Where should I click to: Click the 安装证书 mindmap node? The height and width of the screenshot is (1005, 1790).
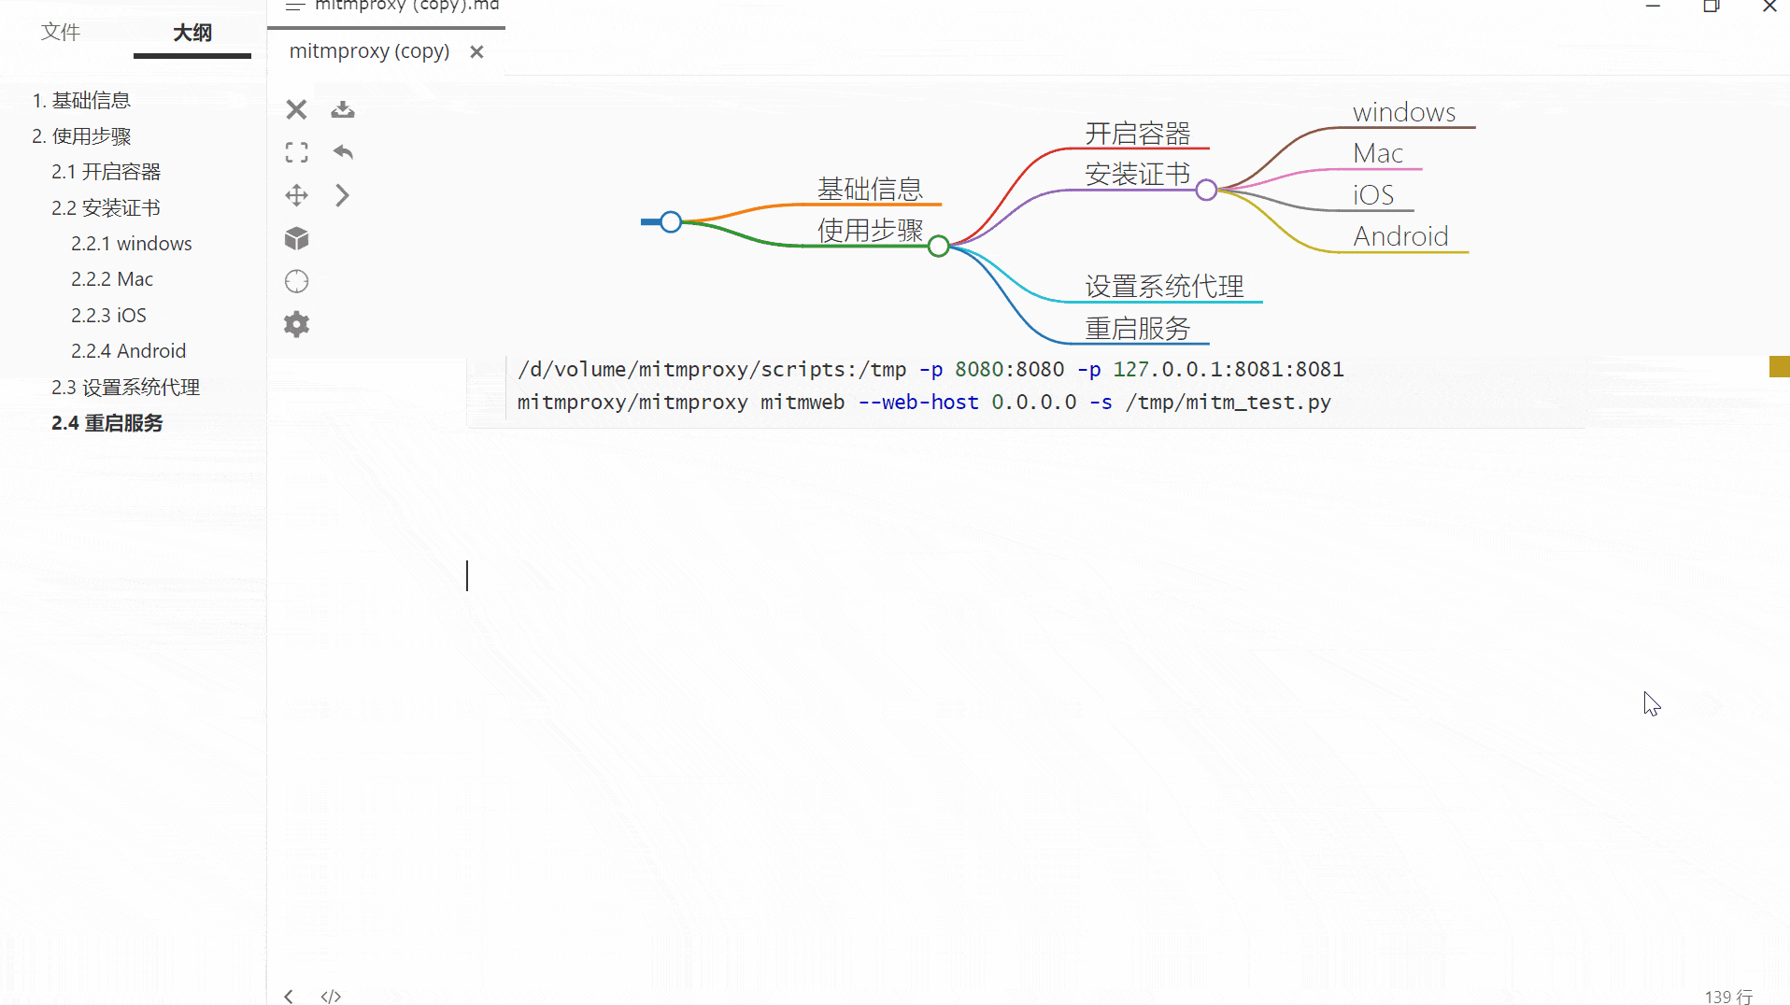coord(1137,174)
